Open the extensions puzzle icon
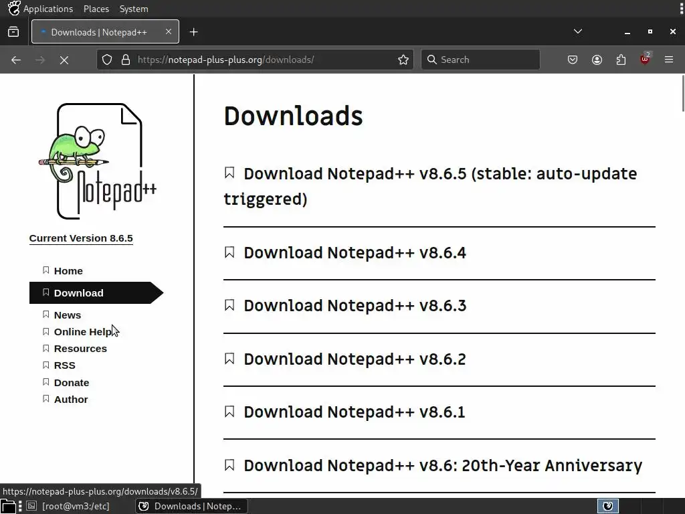 pos(621,60)
